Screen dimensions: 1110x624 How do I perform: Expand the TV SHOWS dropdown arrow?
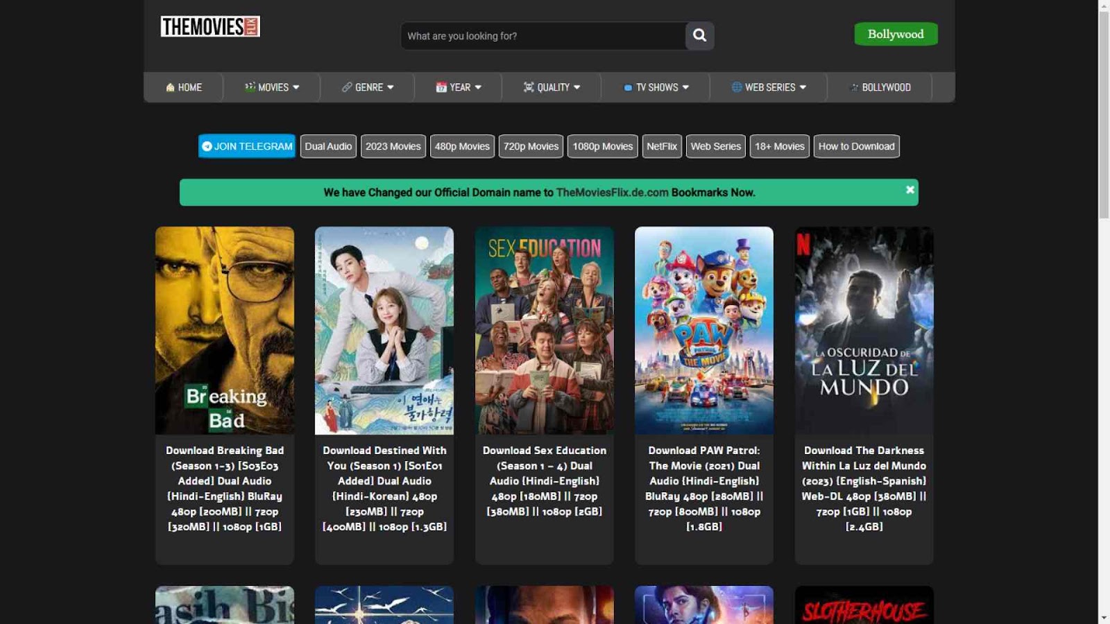click(685, 87)
